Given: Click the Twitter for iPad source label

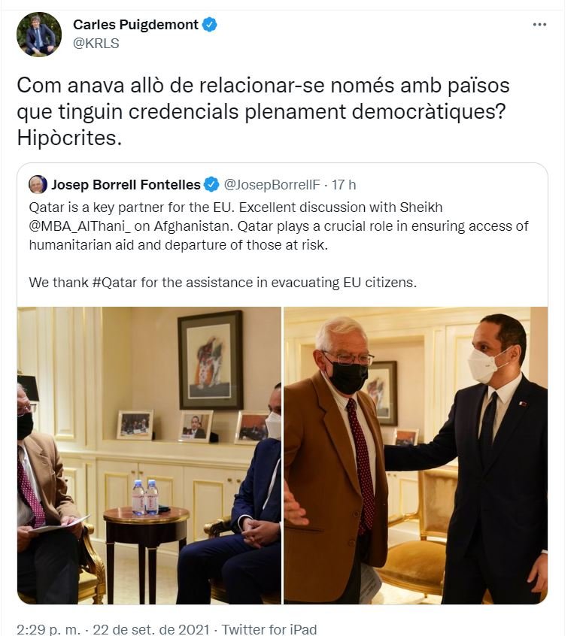Looking at the screenshot, I should [x=269, y=629].
